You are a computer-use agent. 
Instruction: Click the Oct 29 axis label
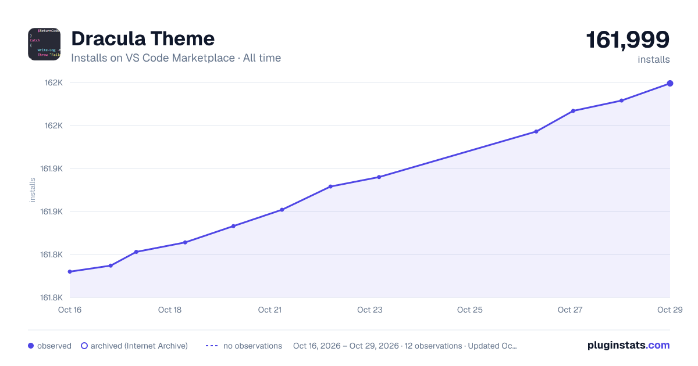[669, 310]
